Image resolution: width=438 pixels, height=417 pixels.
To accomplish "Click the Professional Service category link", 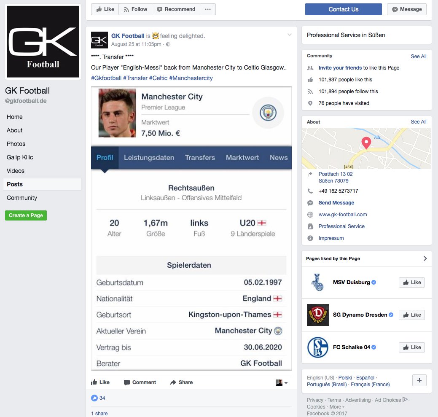I will (x=341, y=226).
